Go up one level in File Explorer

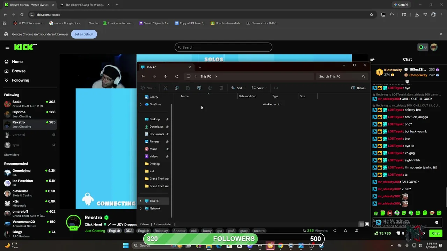166,76
